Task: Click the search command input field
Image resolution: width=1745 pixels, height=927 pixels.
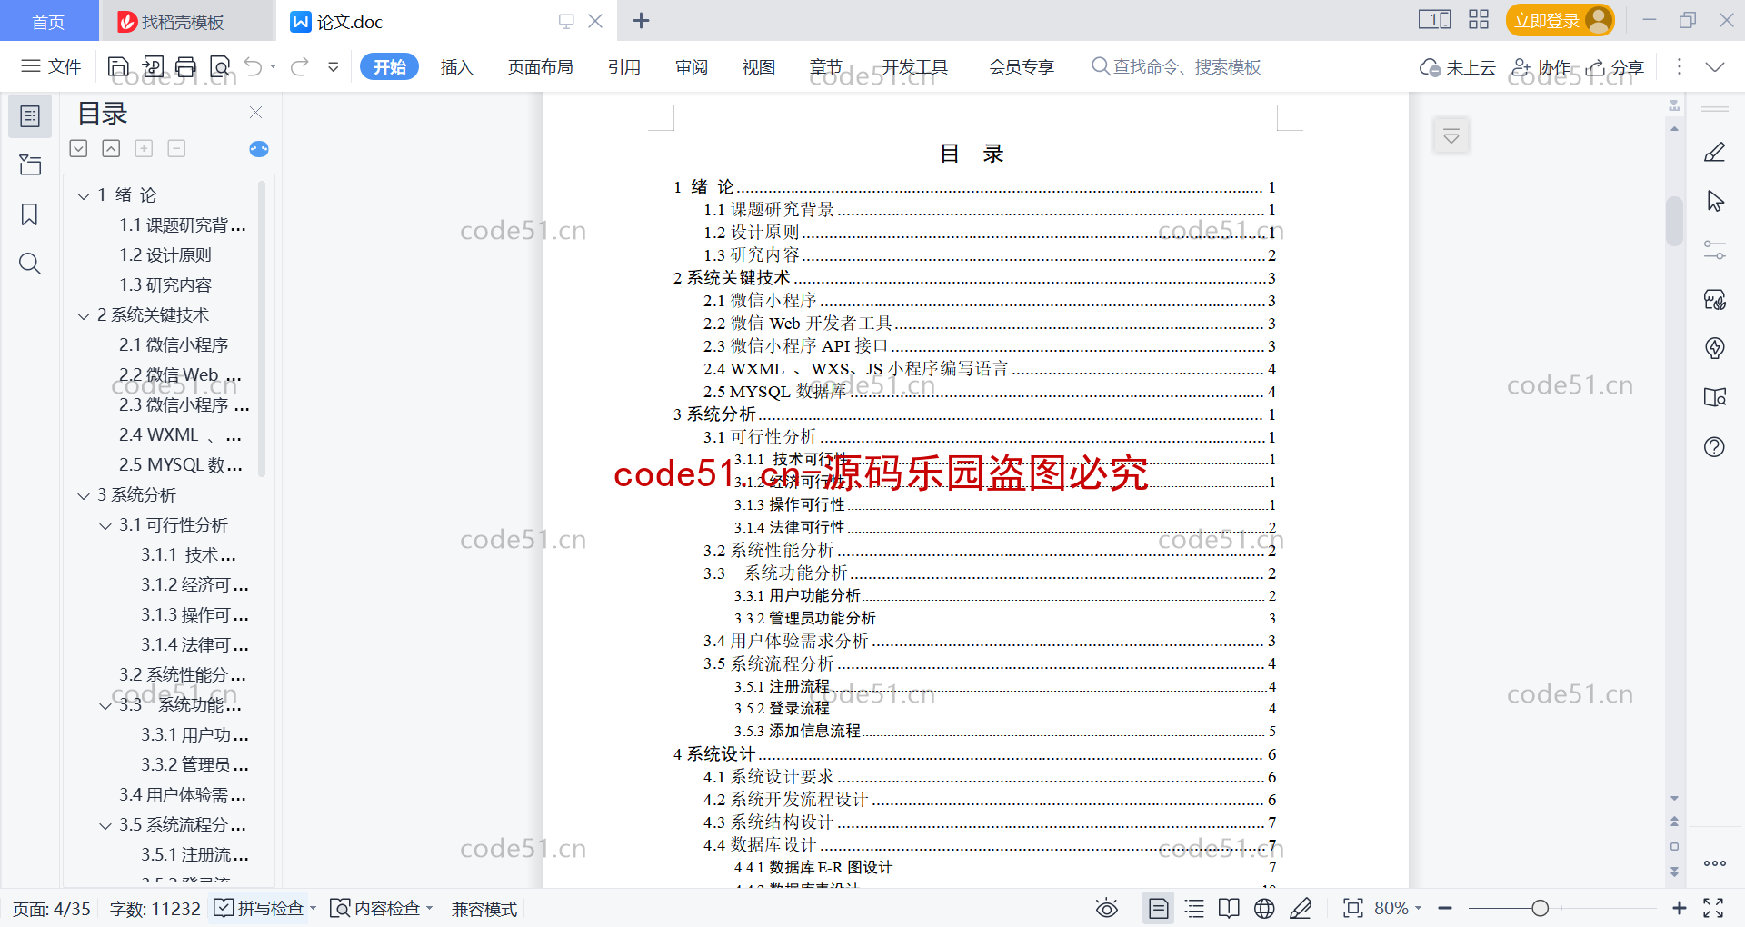Action: coord(1177,66)
